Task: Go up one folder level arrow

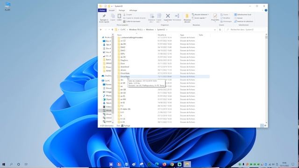Action: coord(112,30)
